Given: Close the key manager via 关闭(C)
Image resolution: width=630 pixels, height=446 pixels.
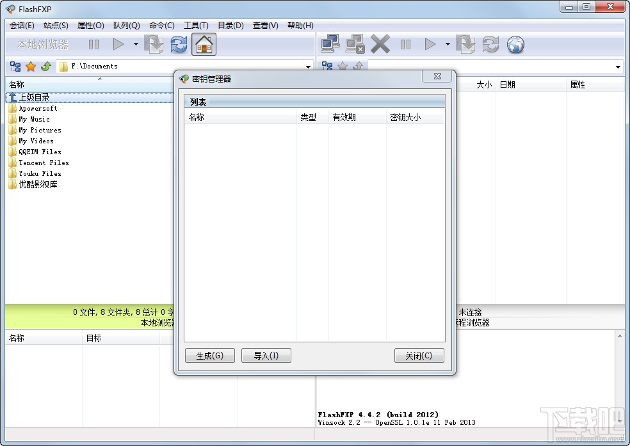Looking at the screenshot, I should [x=419, y=355].
